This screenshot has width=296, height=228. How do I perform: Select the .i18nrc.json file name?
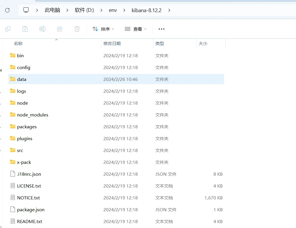tap(29, 174)
